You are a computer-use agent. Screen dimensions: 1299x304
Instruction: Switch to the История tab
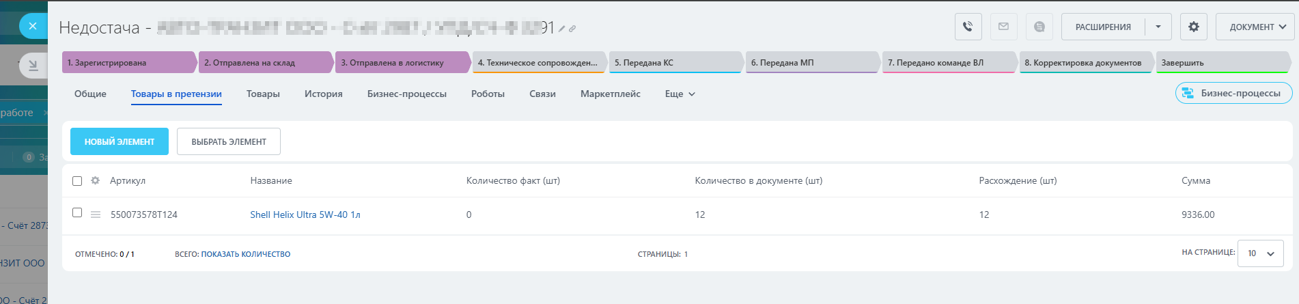pos(323,94)
